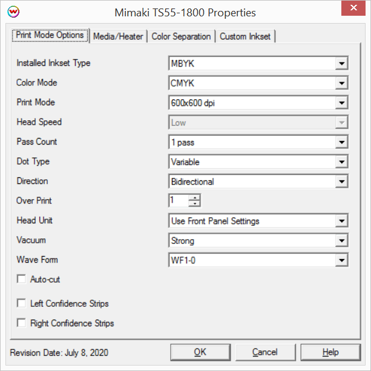Increase Over Print value with up arrow

pyautogui.click(x=194, y=197)
